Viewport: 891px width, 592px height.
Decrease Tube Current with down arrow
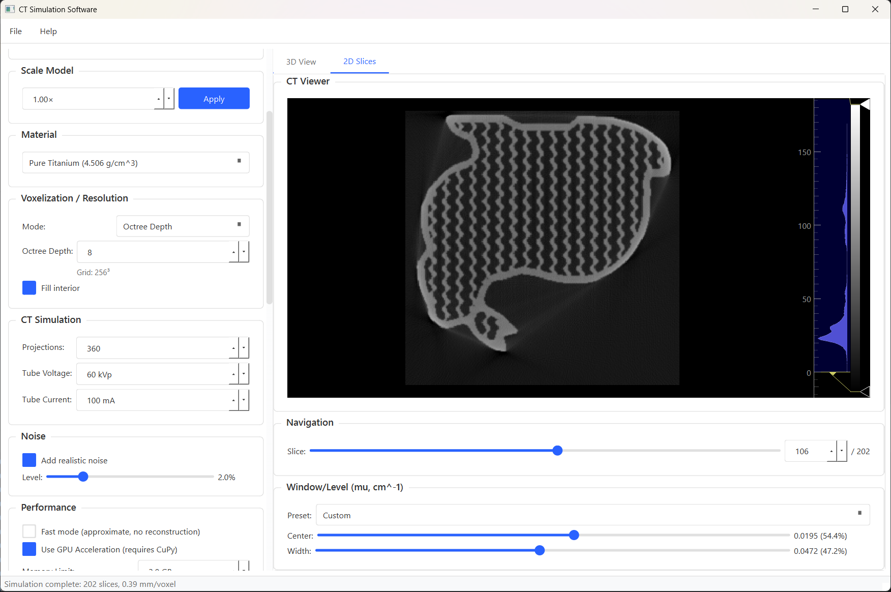(244, 400)
